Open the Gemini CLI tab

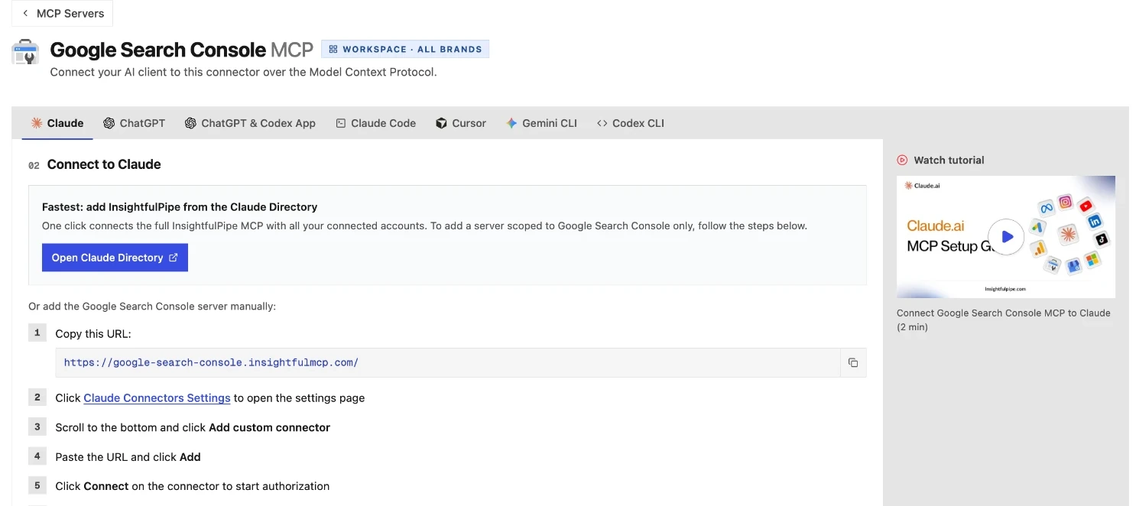pyautogui.click(x=542, y=123)
